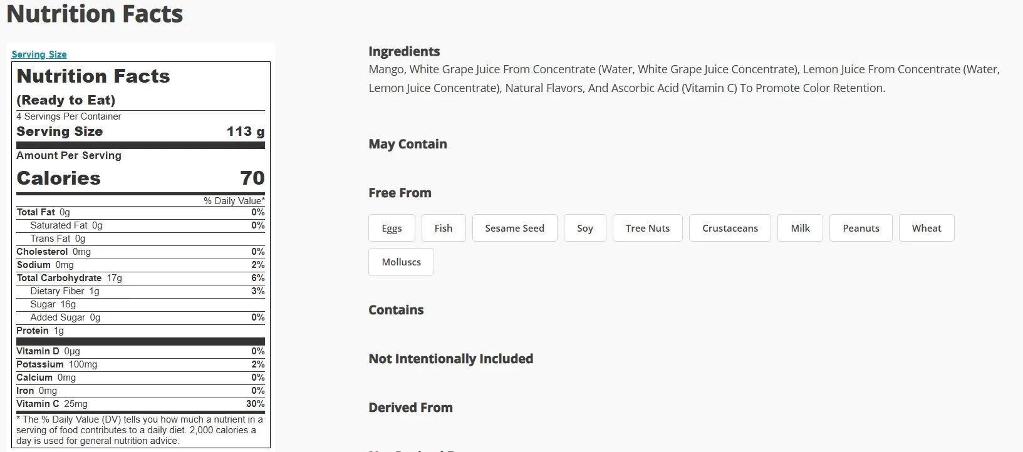Click the Sesame Seed tag

[514, 228]
